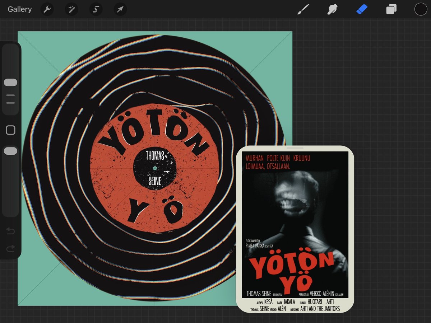Activate the Selection tool
The height and width of the screenshot is (323, 431).
point(96,9)
